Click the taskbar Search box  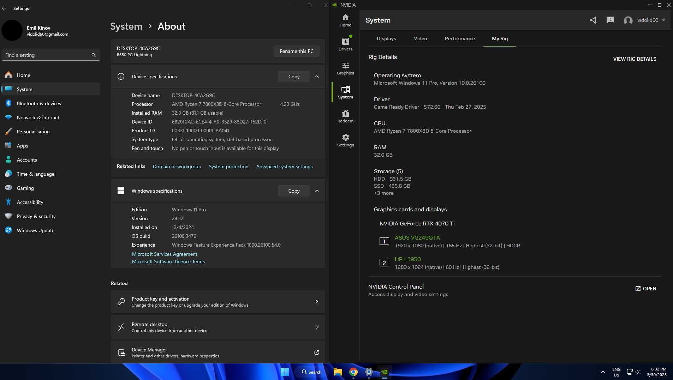[311, 372]
